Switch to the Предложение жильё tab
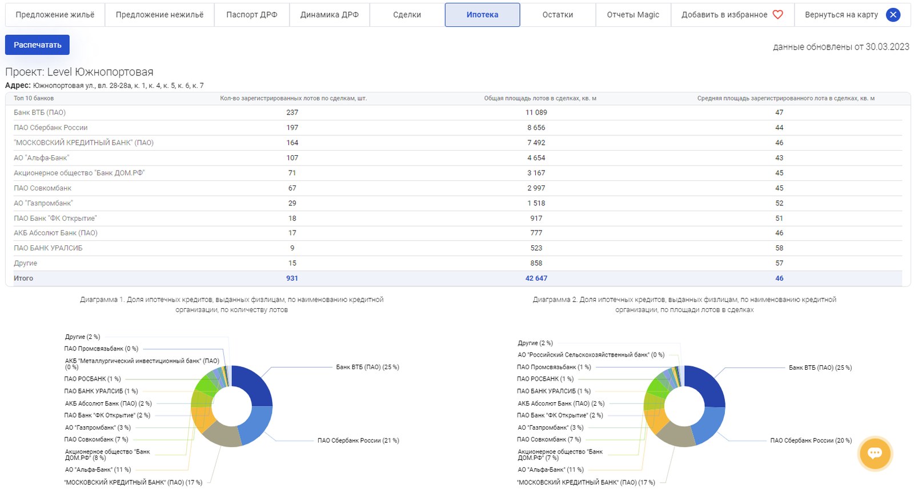The image size is (914, 493). [55, 15]
